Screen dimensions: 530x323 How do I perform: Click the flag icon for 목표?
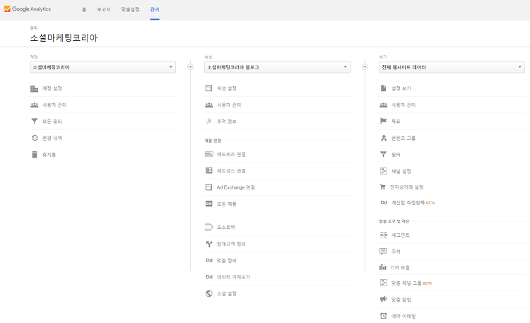tap(383, 121)
